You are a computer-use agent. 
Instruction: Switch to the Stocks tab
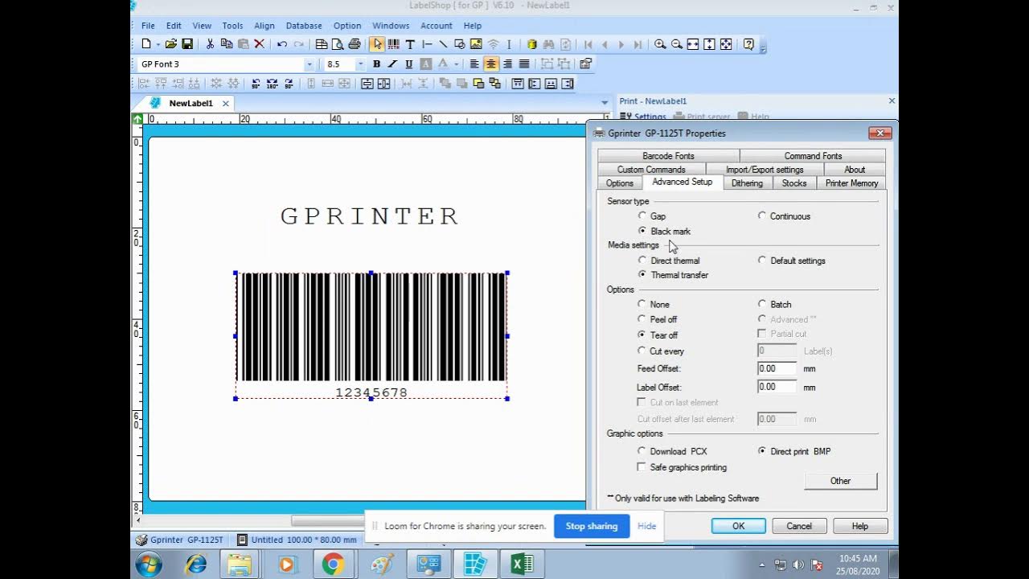[794, 183]
